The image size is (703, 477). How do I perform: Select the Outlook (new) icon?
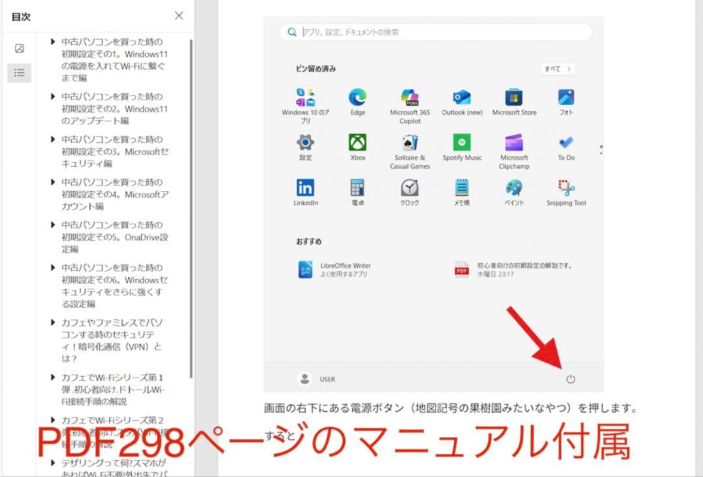tap(462, 98)
